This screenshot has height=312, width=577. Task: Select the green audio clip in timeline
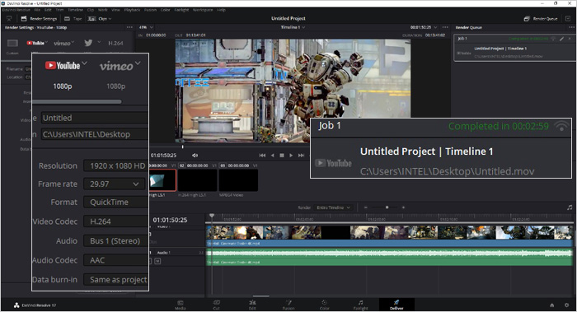pos(390,257)
